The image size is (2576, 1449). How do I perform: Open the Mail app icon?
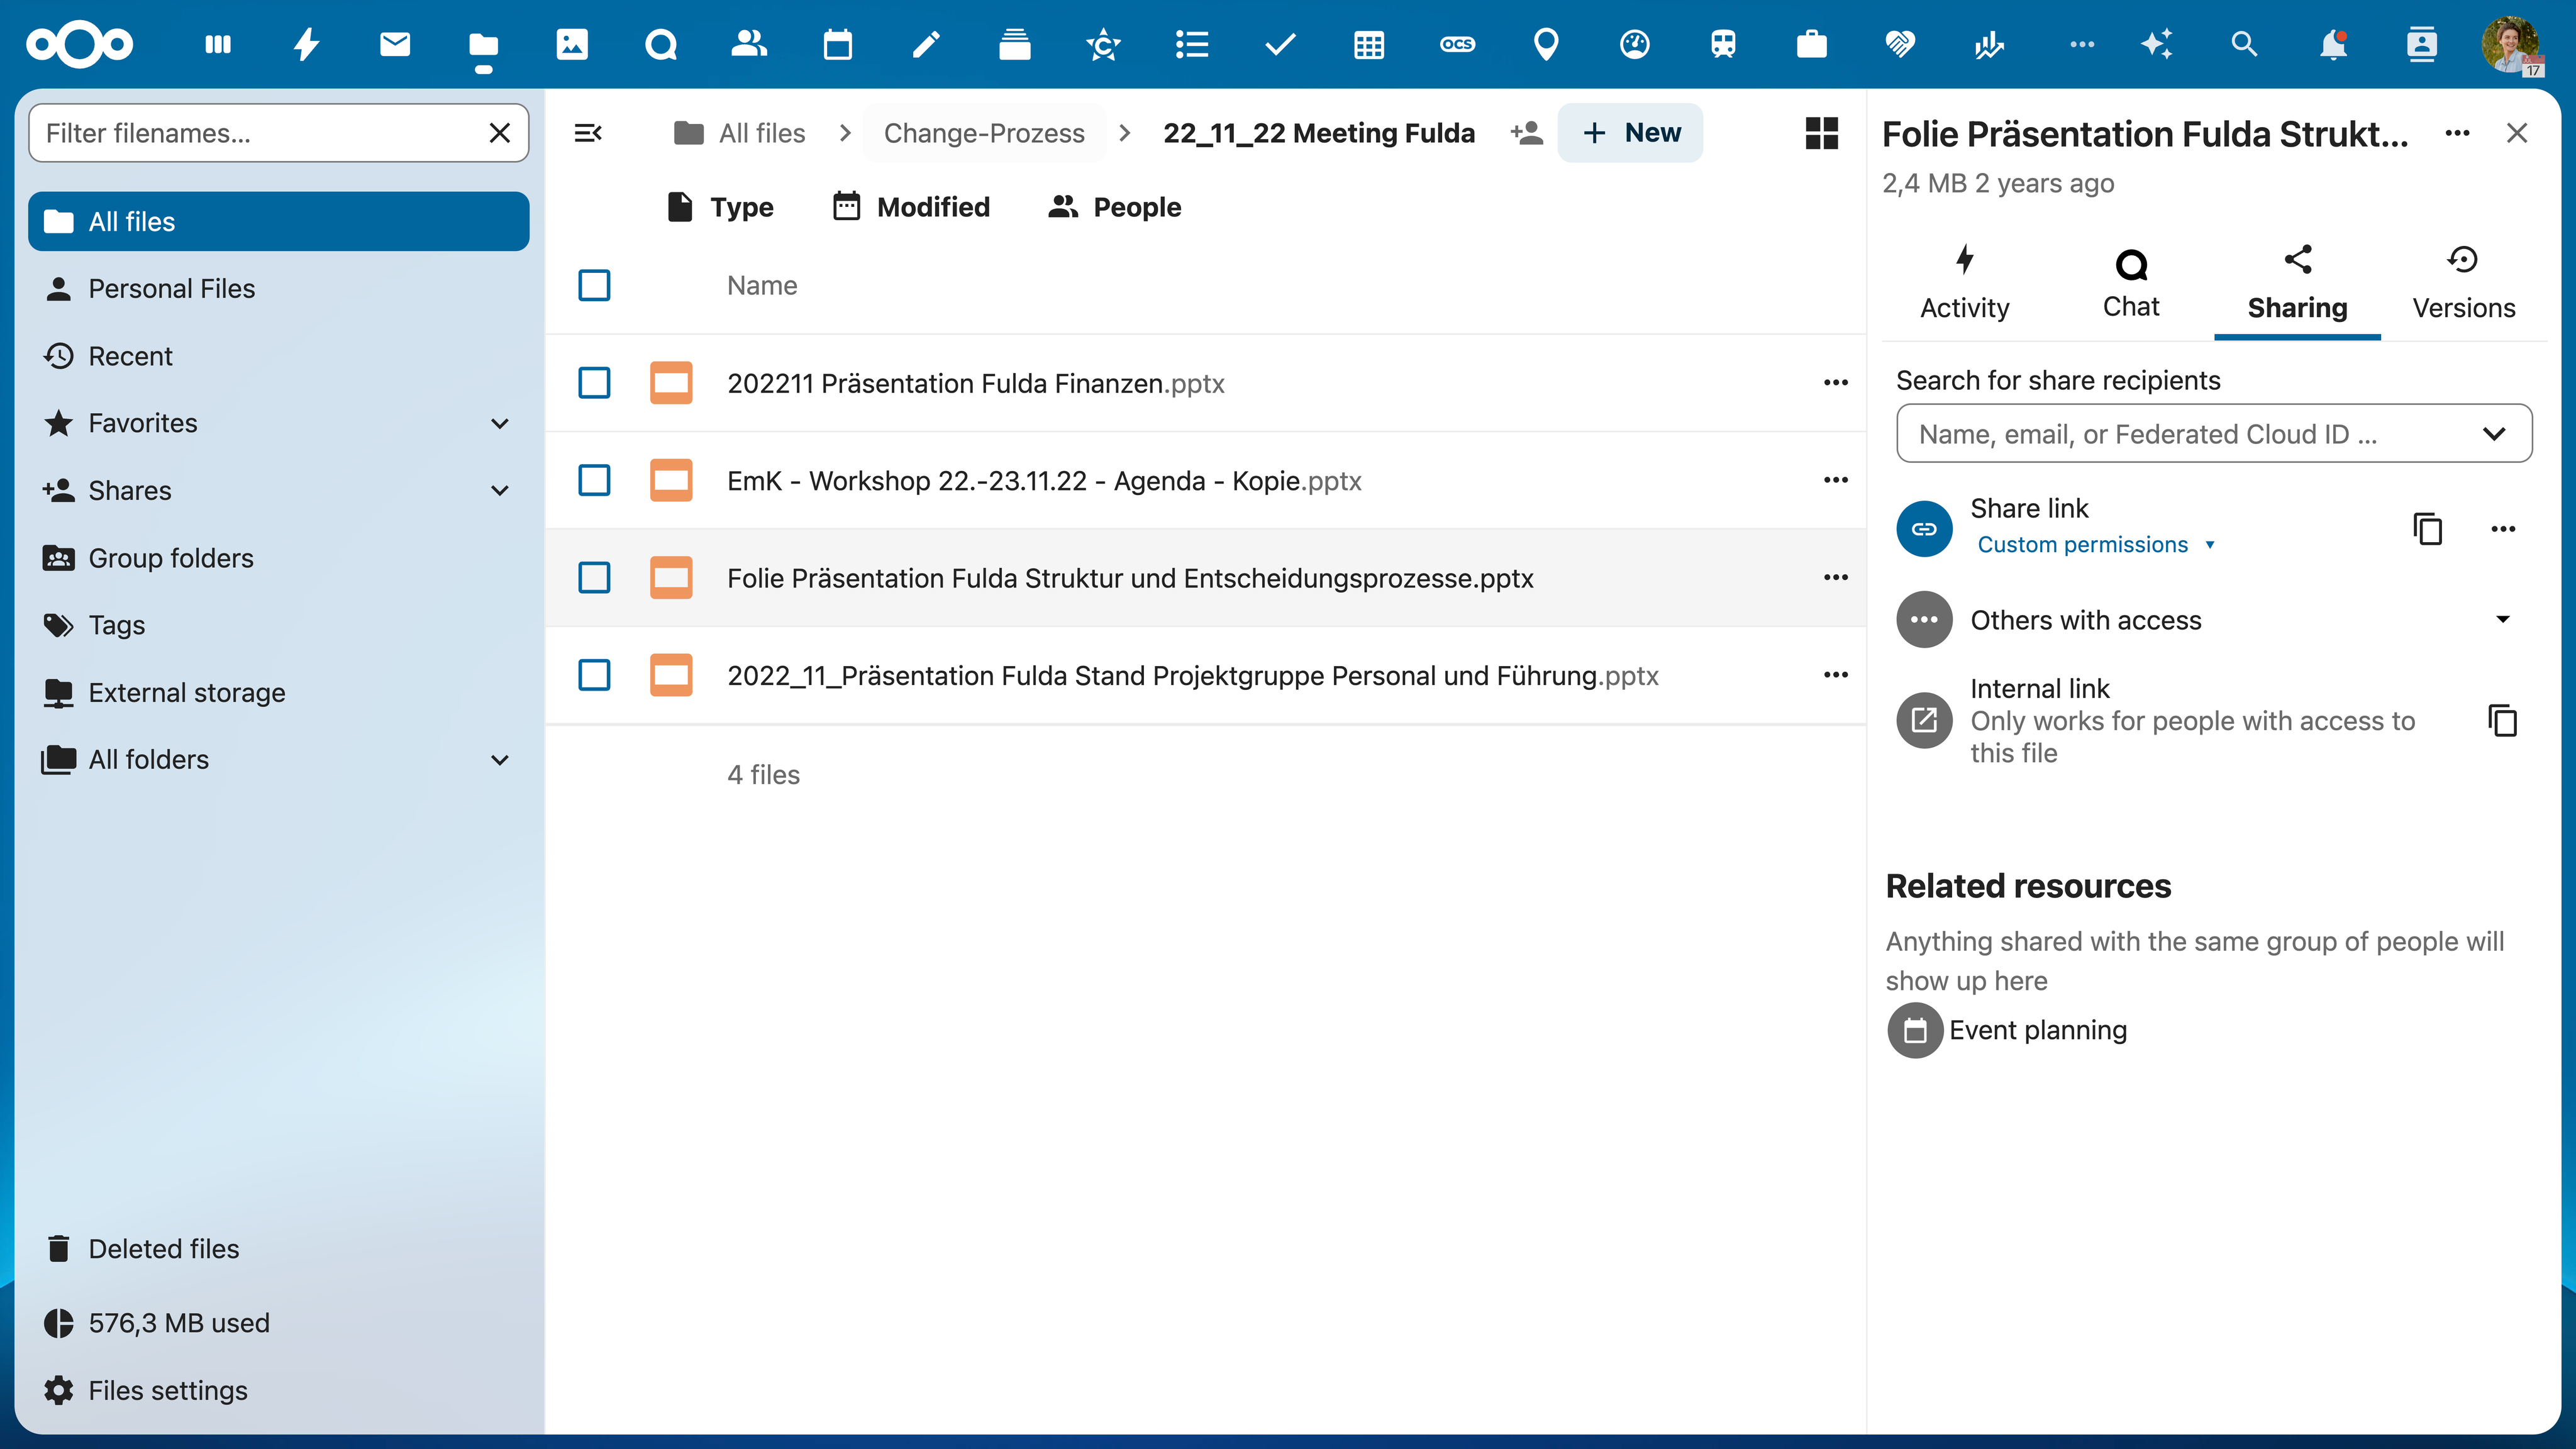point(395,44)
